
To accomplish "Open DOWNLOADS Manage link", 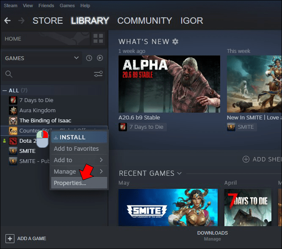I will pos(213,239).
